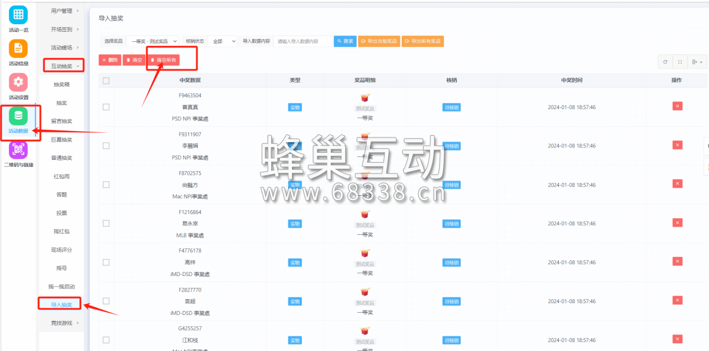Toggle fullscreen view of the table
This screenshot has width=709, height=351.
pos(680,62)
